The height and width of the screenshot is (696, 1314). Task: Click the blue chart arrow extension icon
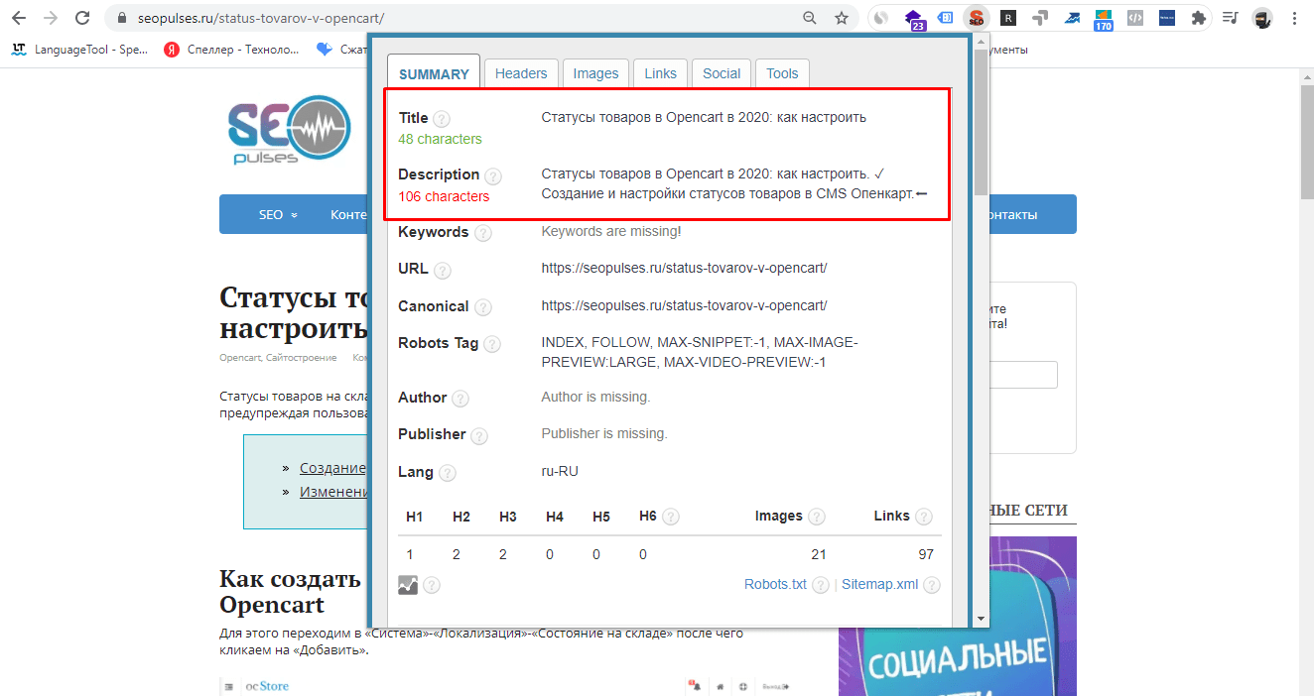(x=1073, y=18)
